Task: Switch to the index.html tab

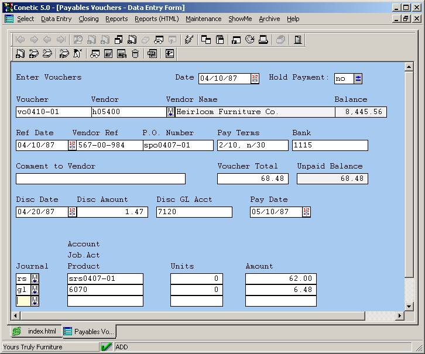Action: point(36,331)
